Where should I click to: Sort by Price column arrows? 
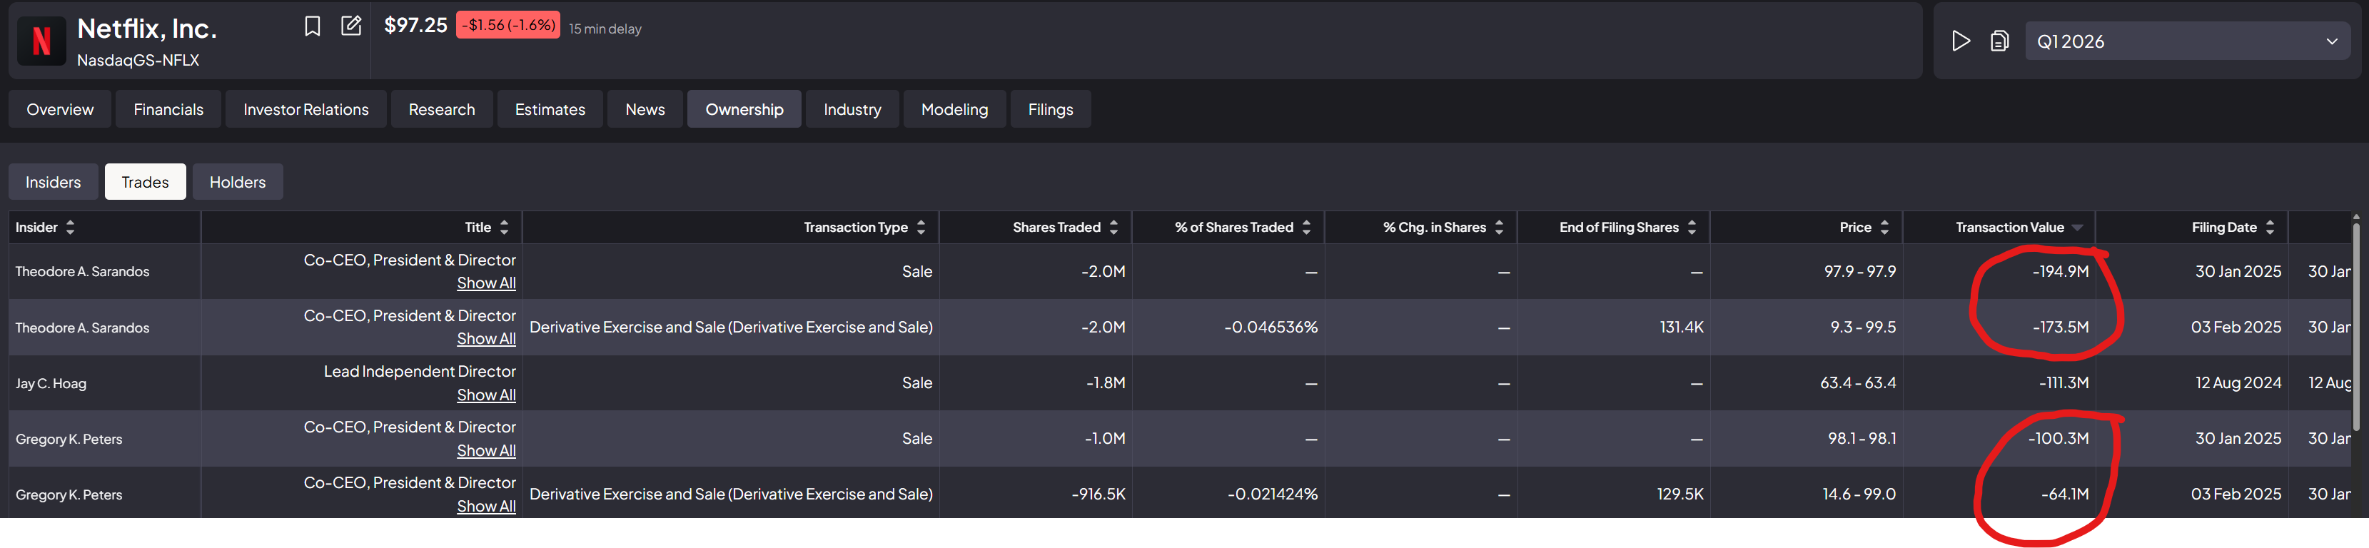[x=1884, y=227]
